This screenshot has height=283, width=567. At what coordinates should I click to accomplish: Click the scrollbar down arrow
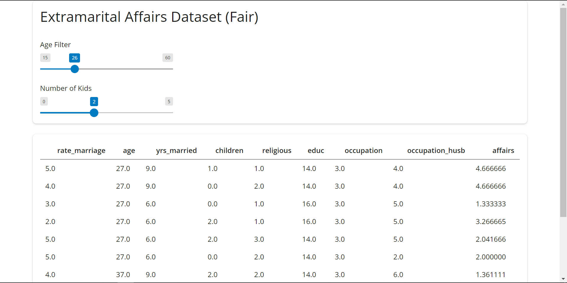tap(563, 279)
